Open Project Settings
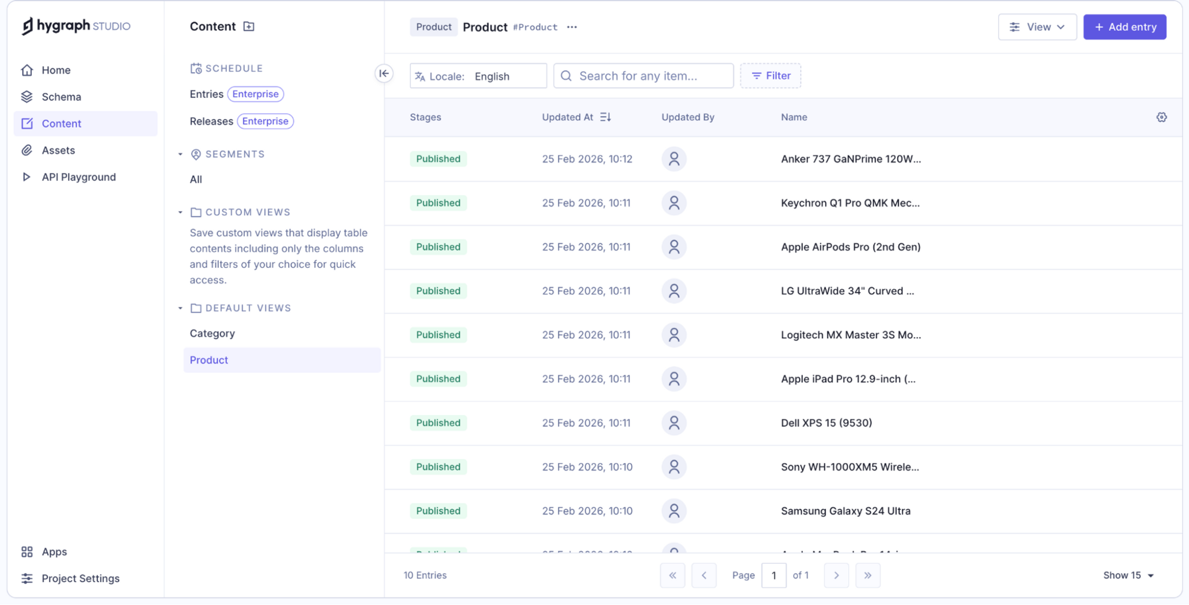 coord(80,578)
